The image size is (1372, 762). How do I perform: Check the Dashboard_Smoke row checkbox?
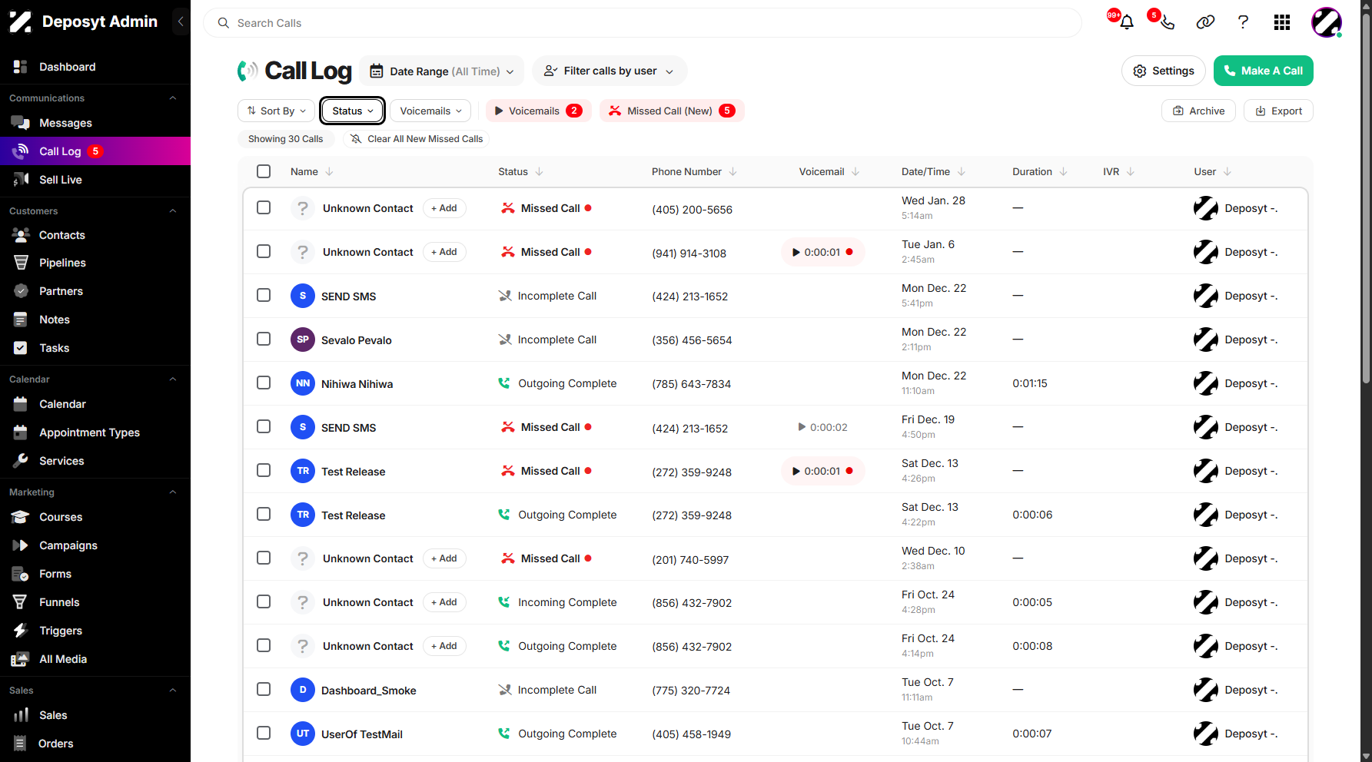(264, 689)
